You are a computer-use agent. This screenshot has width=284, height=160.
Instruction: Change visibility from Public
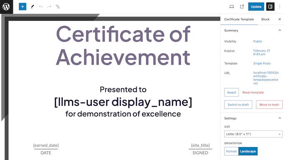tap(258, 41)
